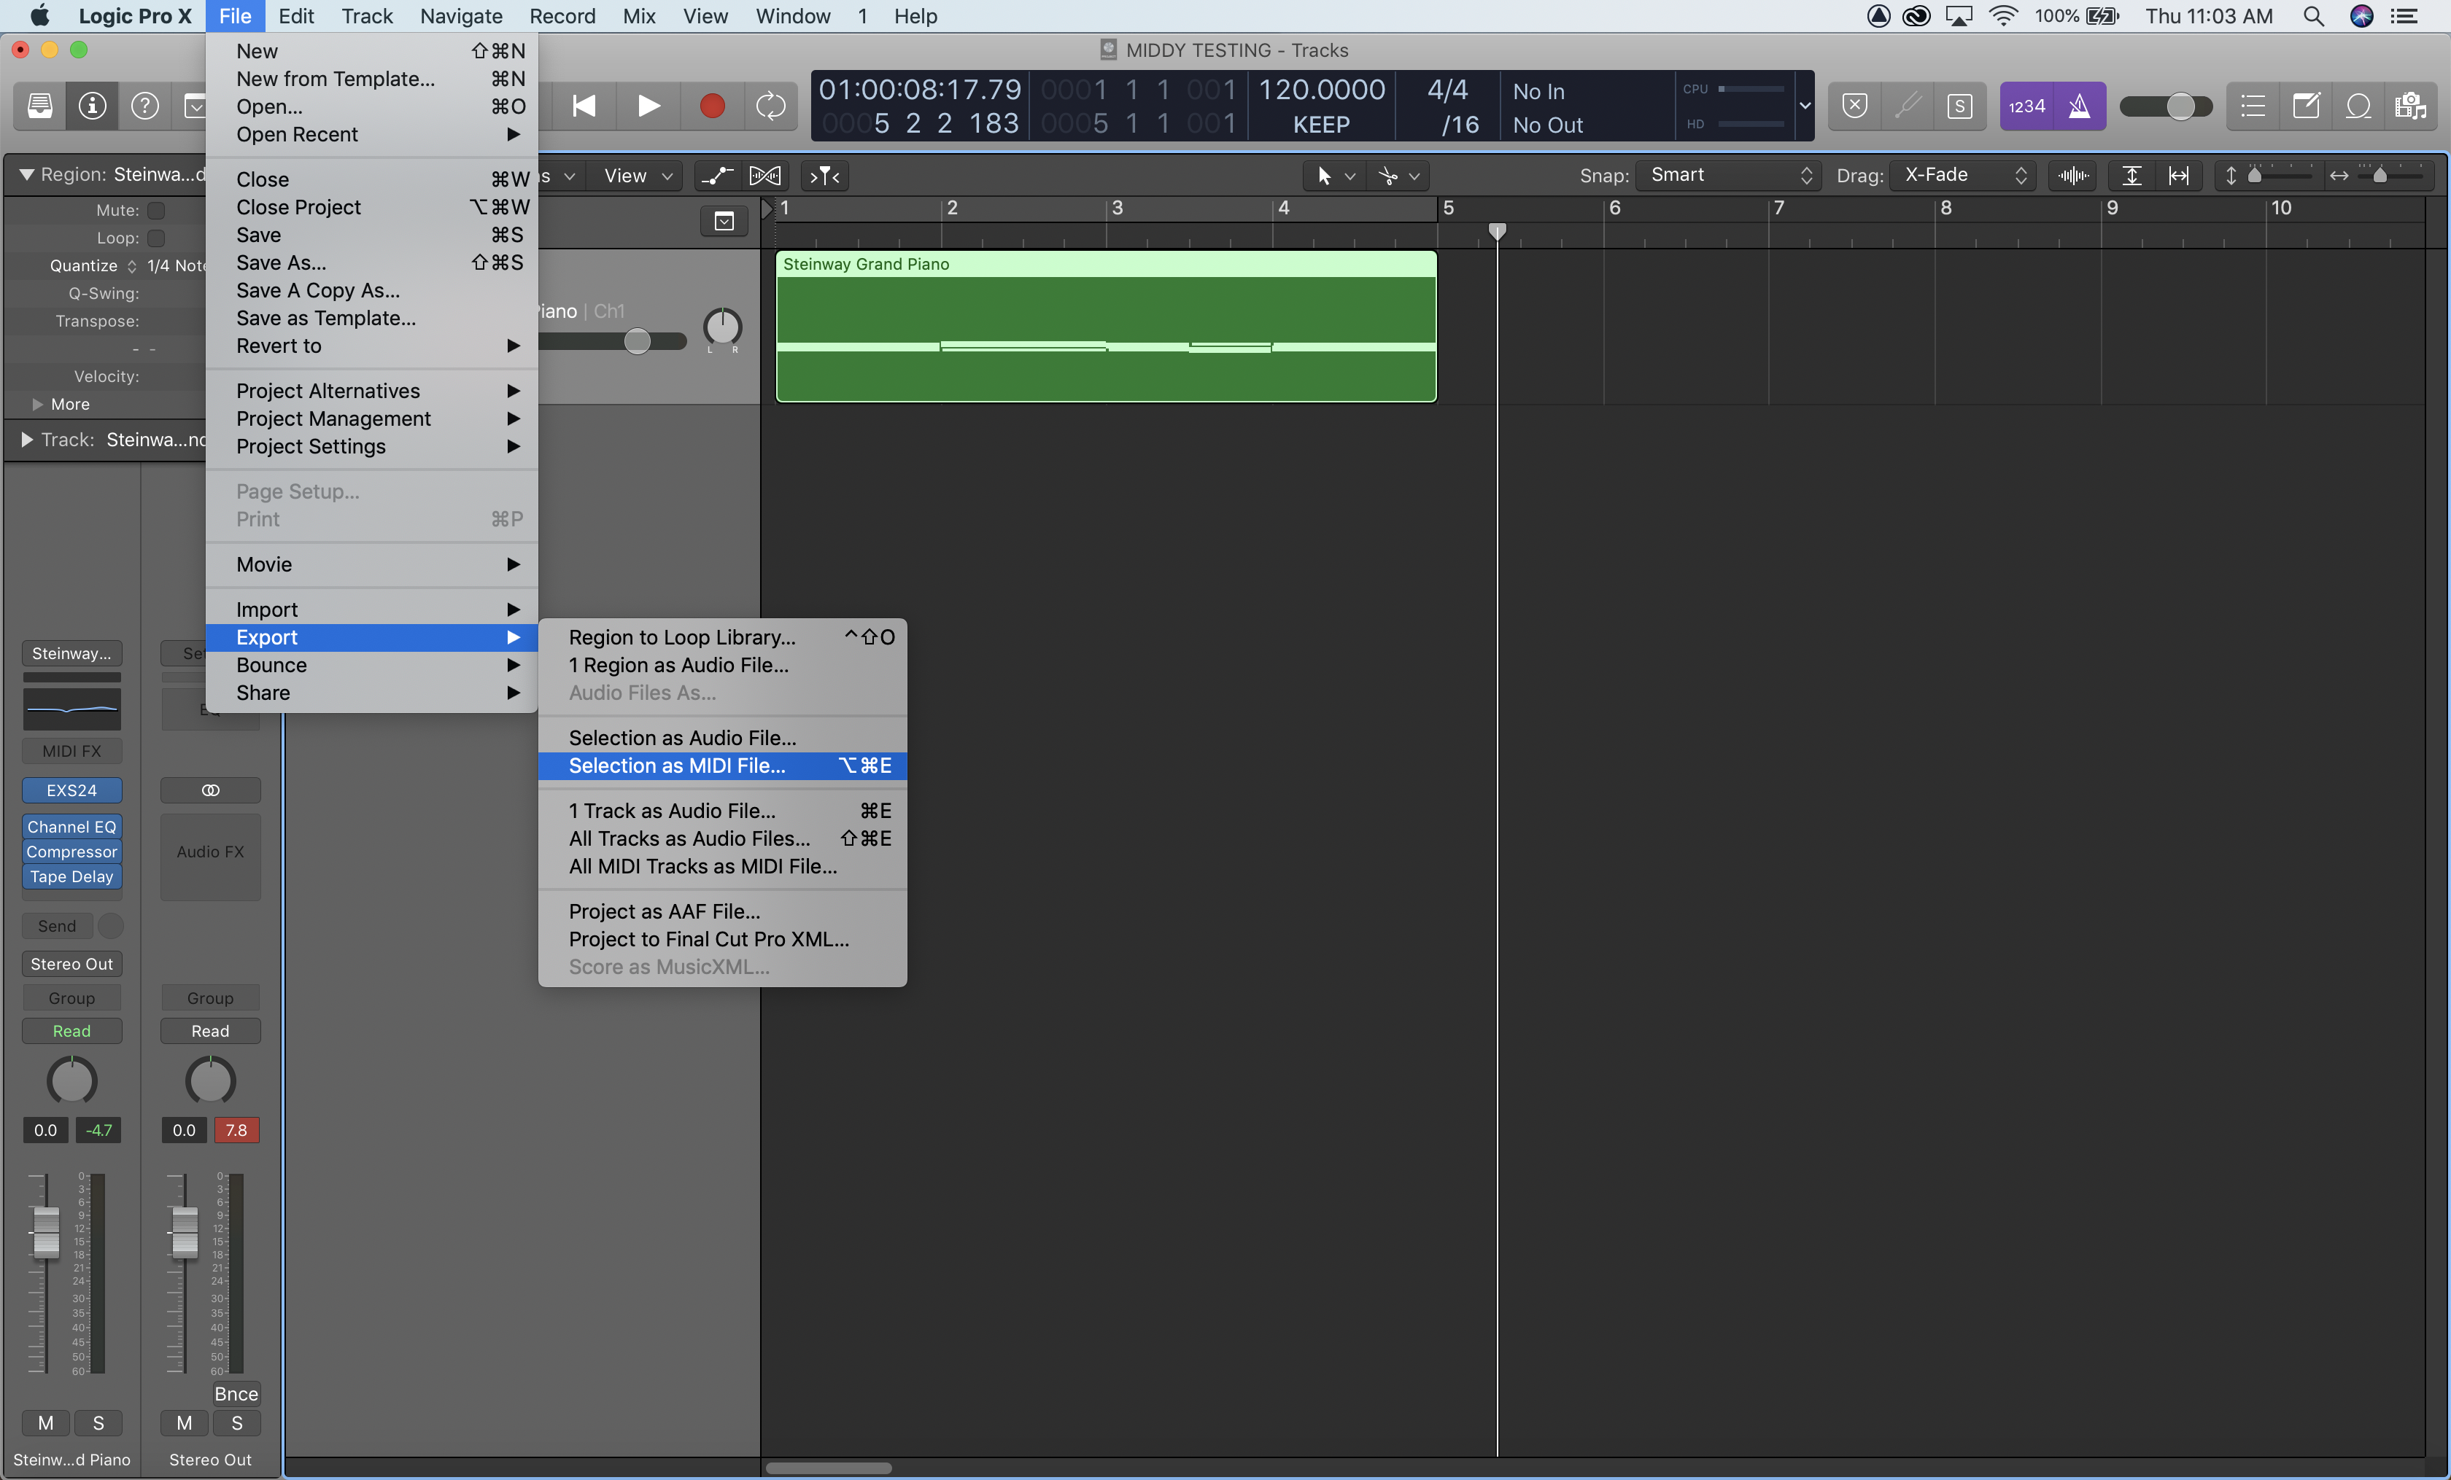Open the Library panel icon
Screen dimensions: 2451x1480
click(40, 106)
